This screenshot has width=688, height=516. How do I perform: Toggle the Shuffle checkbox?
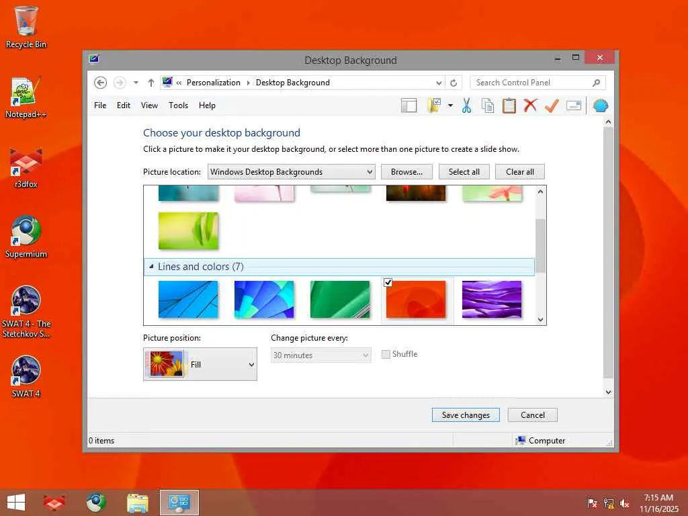tap(386, 354)
